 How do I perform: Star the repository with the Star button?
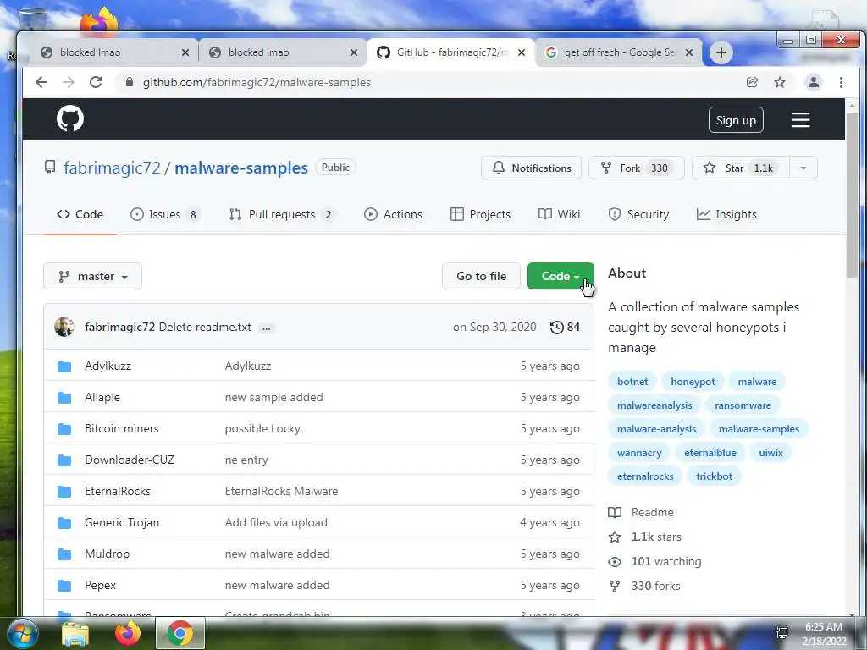pyautogui.click(x=741, y=168)
